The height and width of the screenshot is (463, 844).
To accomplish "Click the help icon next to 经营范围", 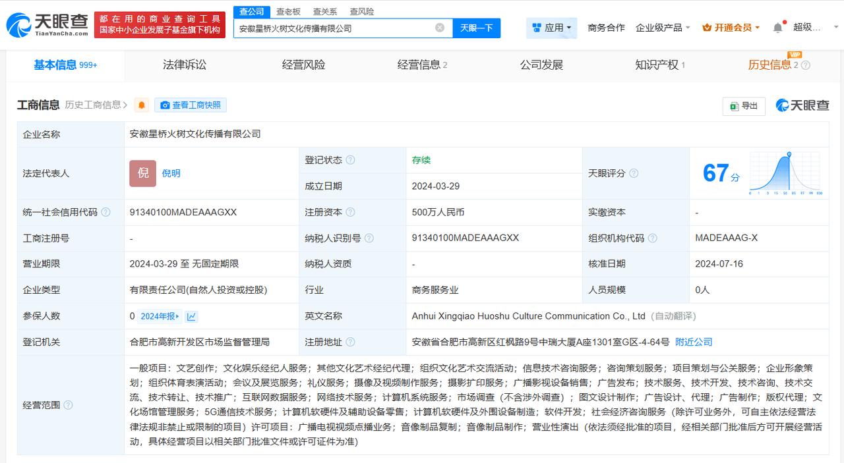I will coord(68,405).
